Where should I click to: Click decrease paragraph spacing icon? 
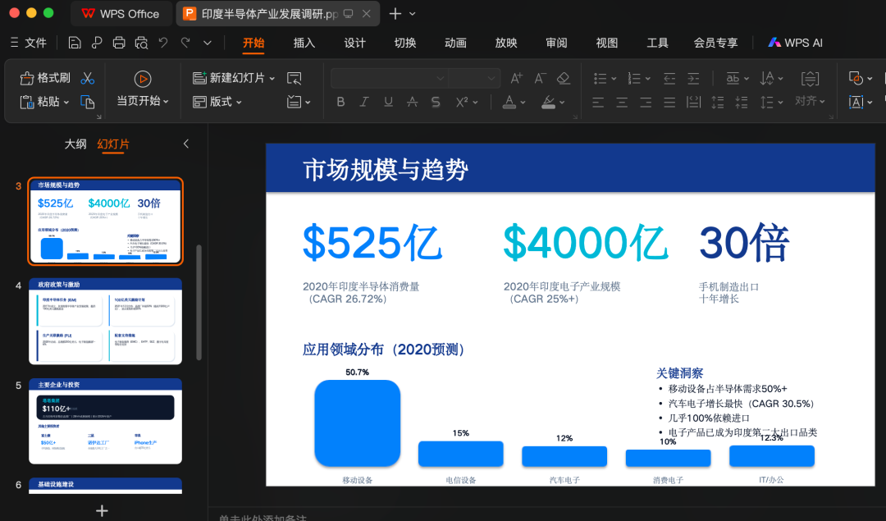pos(742,103)
